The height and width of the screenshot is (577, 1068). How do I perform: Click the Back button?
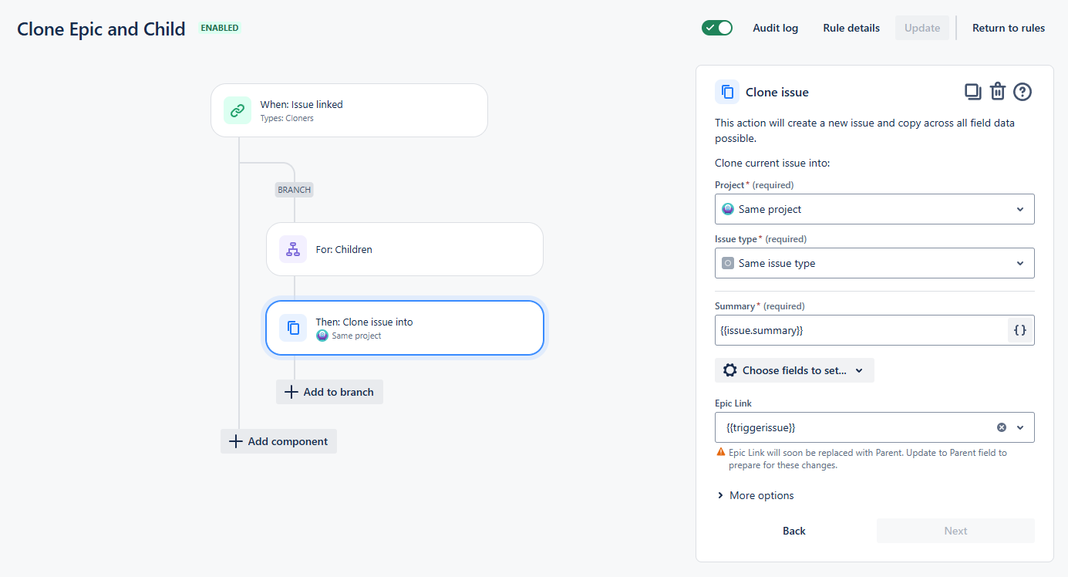point(794,531)
